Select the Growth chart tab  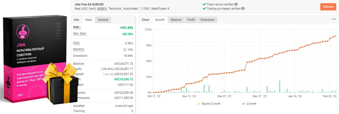click(160, 20)
